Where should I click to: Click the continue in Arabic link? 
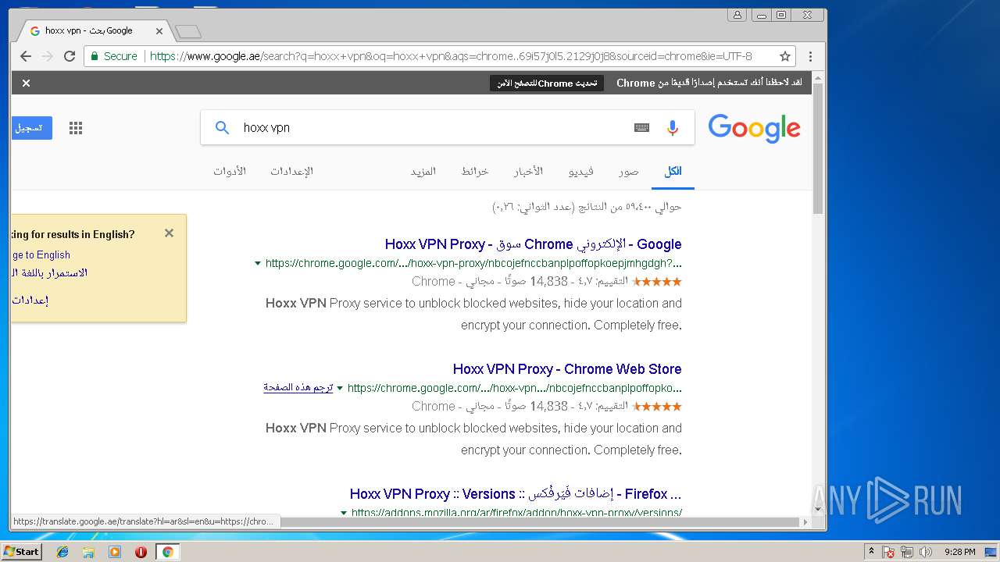(x=48, y=272)
